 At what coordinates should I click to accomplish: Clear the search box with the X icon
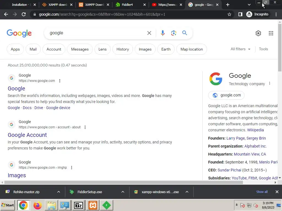pyautogui.click(x=149, y=33)
